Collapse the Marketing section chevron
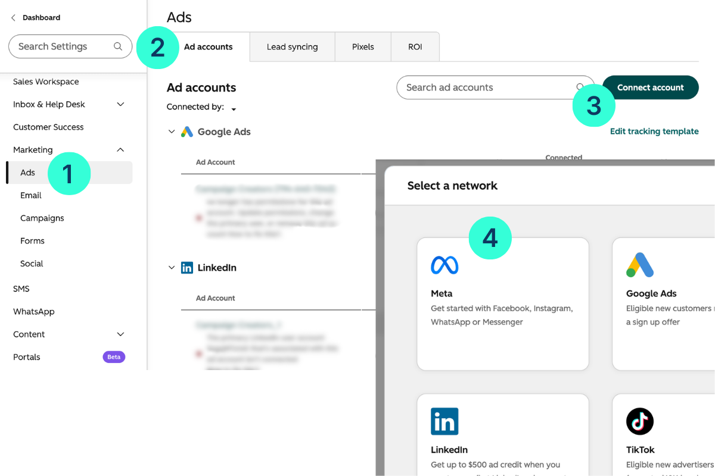 (120, 150)
